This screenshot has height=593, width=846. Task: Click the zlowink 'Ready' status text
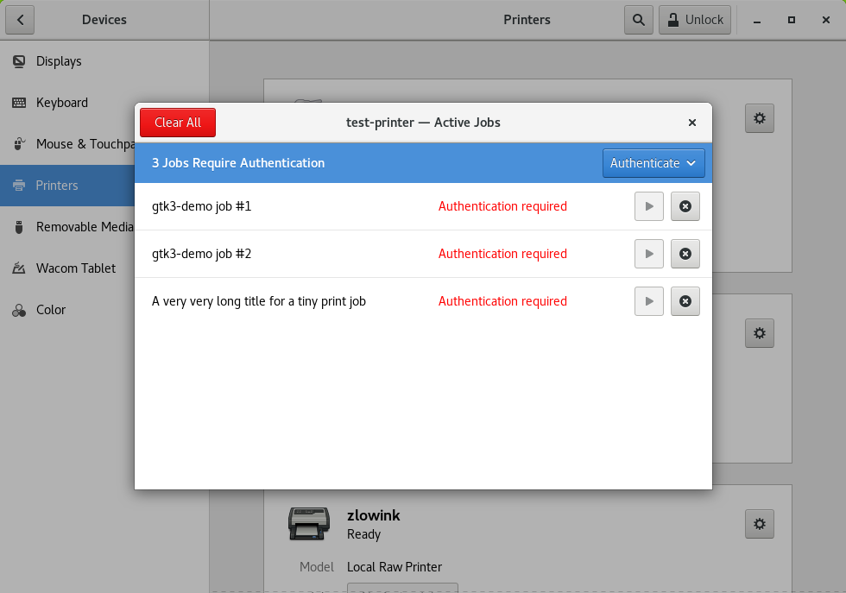(x=363, y=534)
